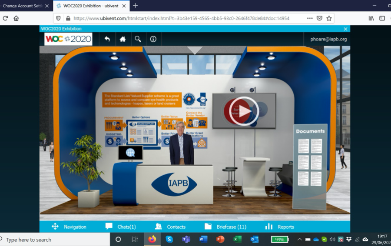Viewport: 391px width, 247px height.
Task: Click the phoare@iapb.org account name
Action: [x=328, y=39]
